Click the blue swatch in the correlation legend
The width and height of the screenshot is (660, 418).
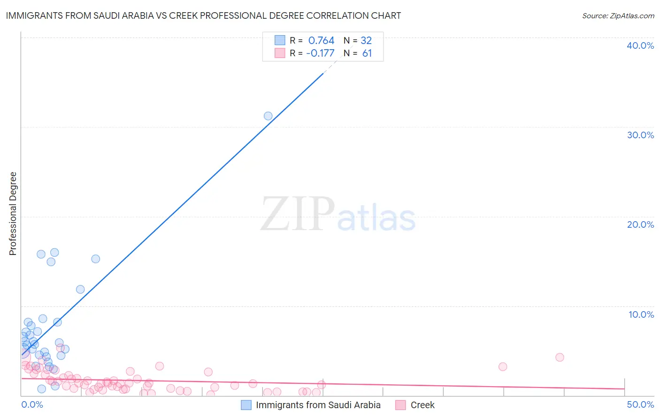click(280, 40)
